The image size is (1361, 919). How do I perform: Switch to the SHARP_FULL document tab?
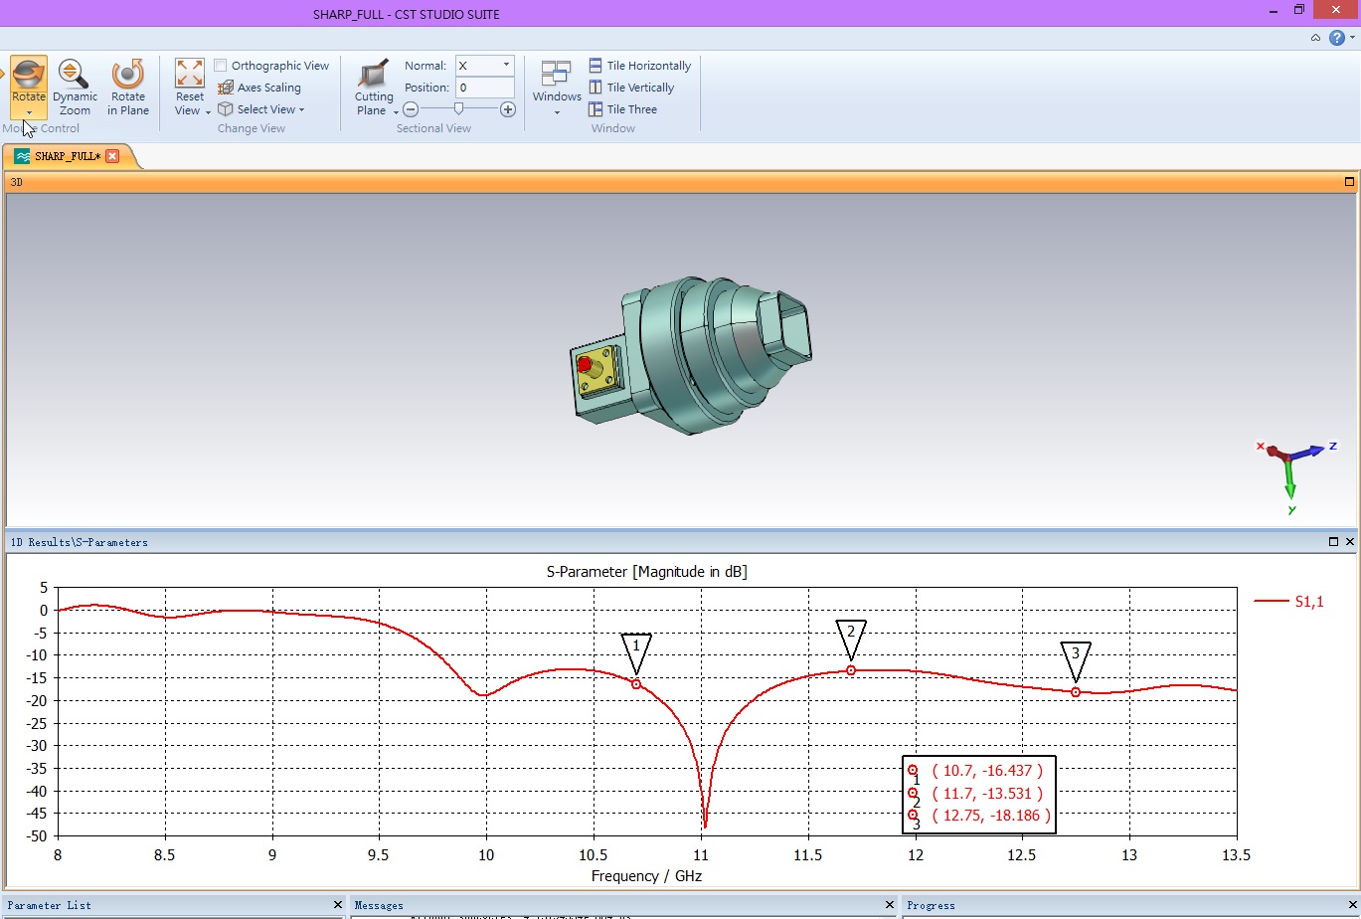coord(66,156)
